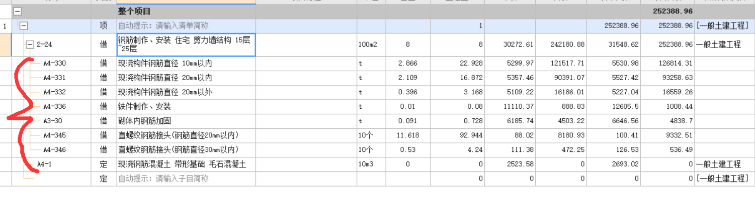Select the A4-346 code cell
The width and height of the screenshot is (755, 205).
click(x=54, y=150)
